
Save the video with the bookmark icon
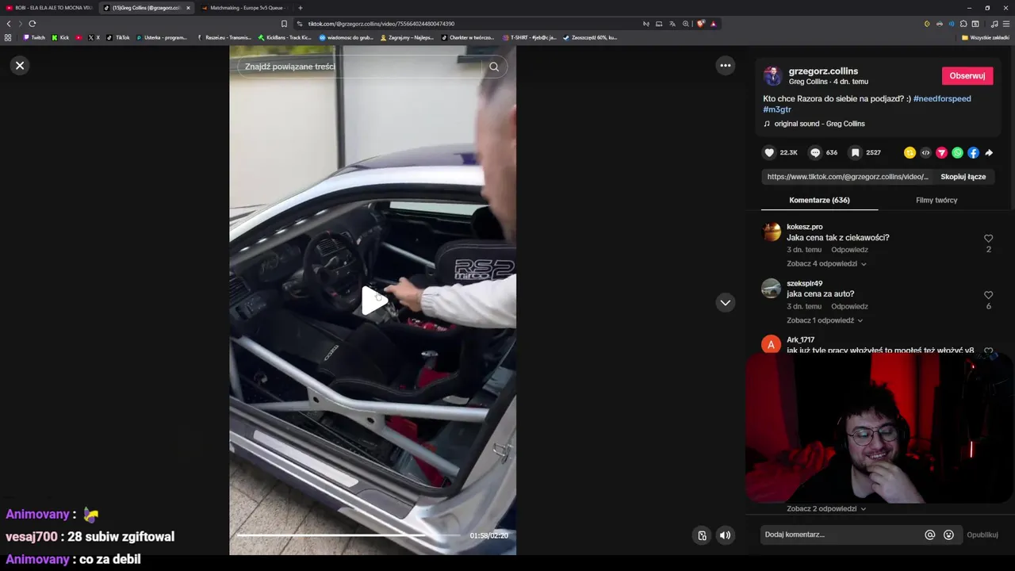855,152
